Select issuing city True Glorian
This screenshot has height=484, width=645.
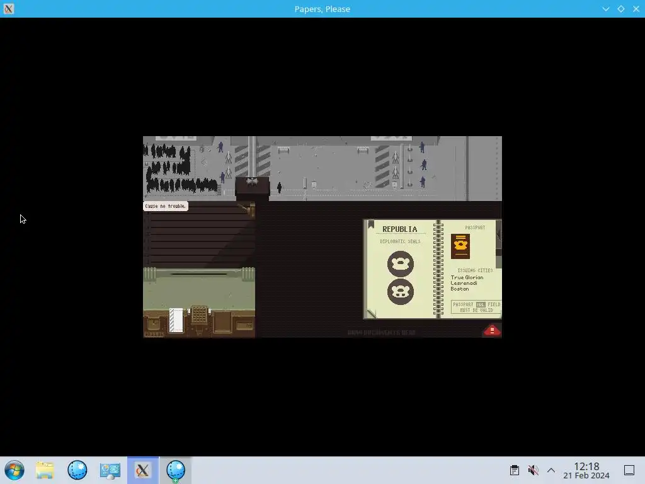point(467,277)
